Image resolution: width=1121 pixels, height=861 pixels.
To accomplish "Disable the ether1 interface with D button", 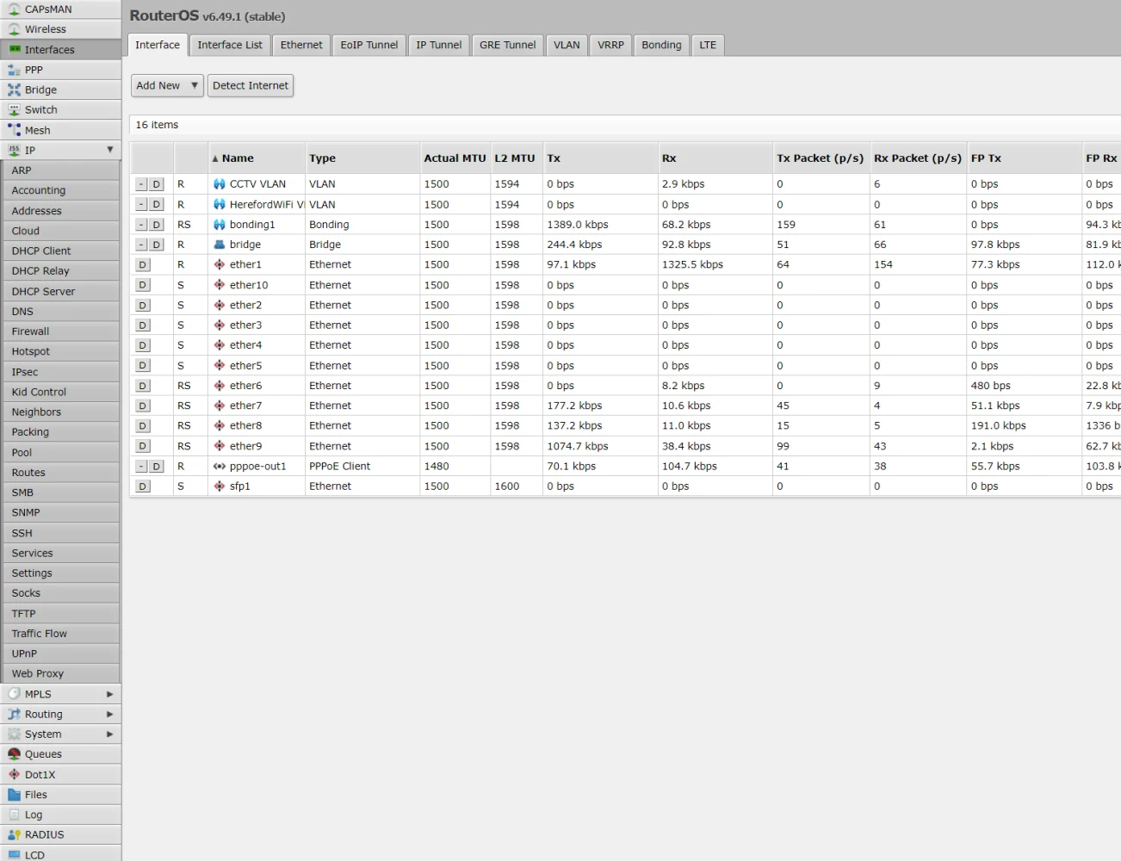I will pos(143,265).
